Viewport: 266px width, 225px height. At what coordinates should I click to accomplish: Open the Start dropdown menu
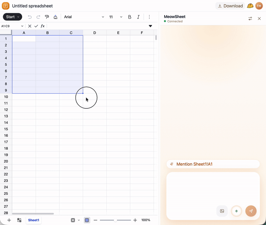coord(12,17)
